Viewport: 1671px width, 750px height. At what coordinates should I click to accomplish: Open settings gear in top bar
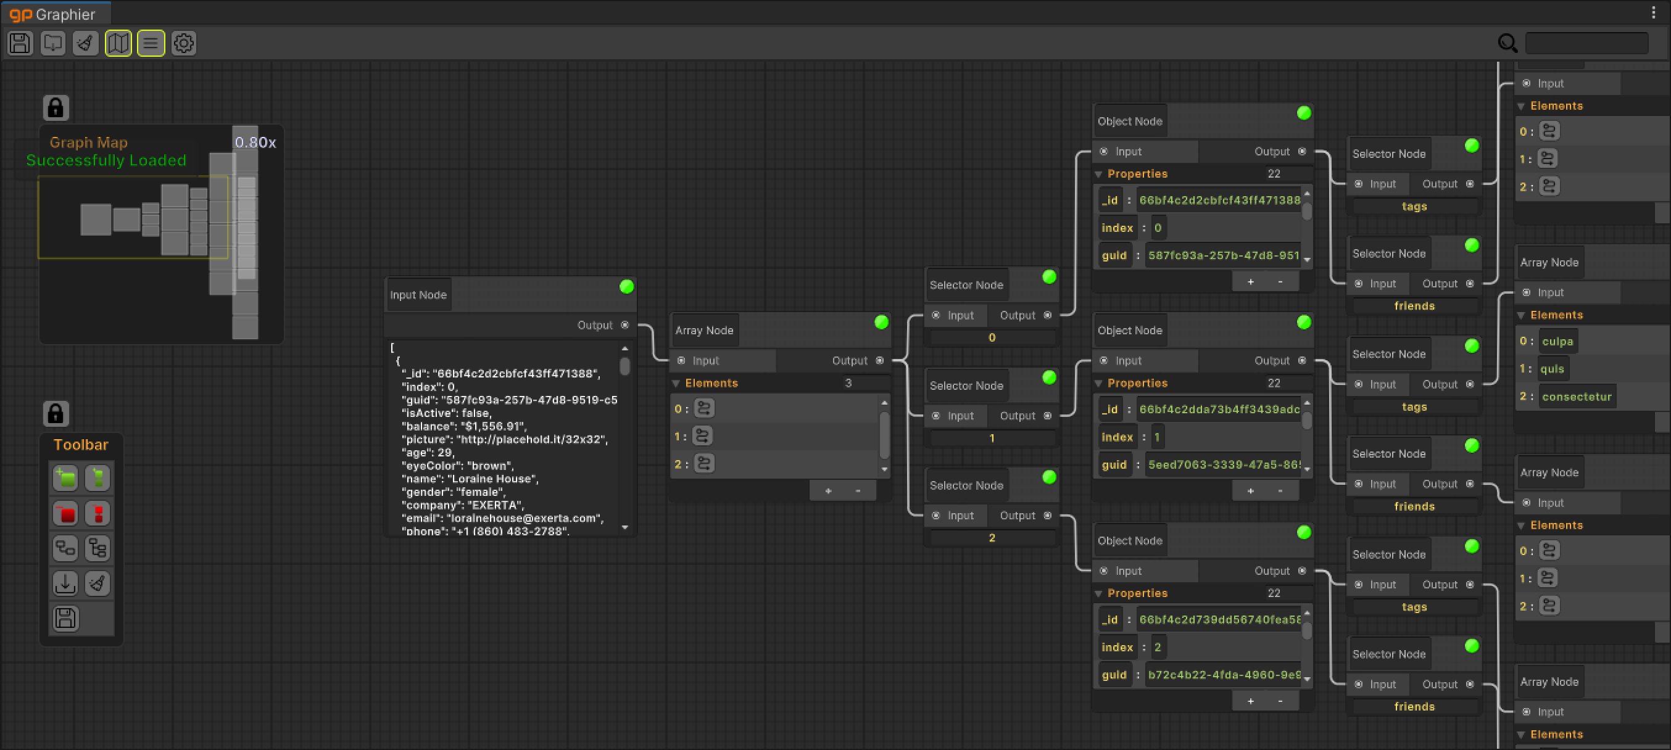pyautogui.click(x=184, y=43)
